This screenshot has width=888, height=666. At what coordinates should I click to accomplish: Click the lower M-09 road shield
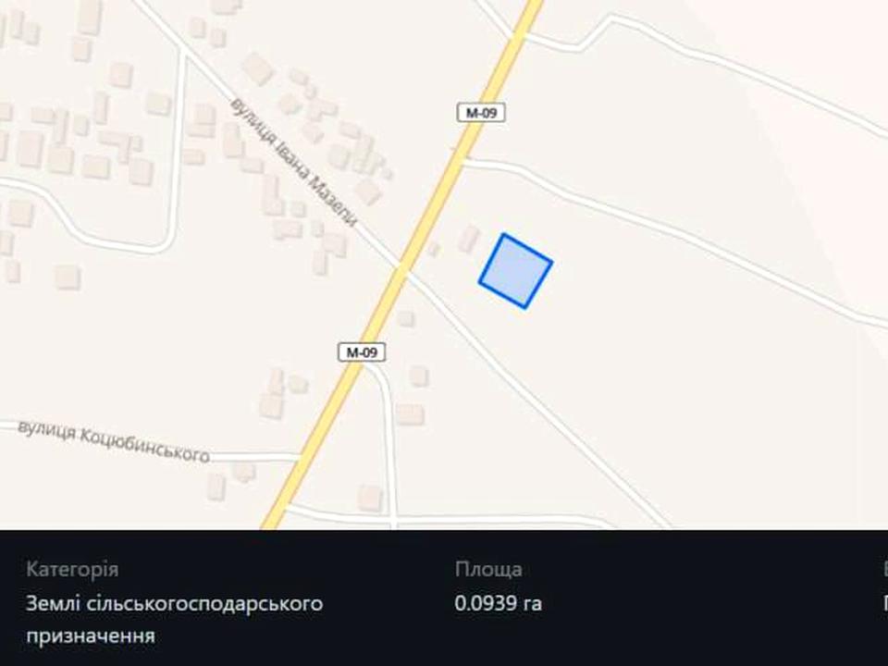click(x=362, y=352)
